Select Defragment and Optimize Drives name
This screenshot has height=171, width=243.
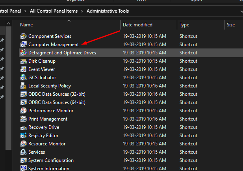point(62,53)
